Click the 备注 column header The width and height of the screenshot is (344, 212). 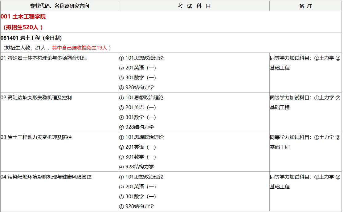coord(305,6)
